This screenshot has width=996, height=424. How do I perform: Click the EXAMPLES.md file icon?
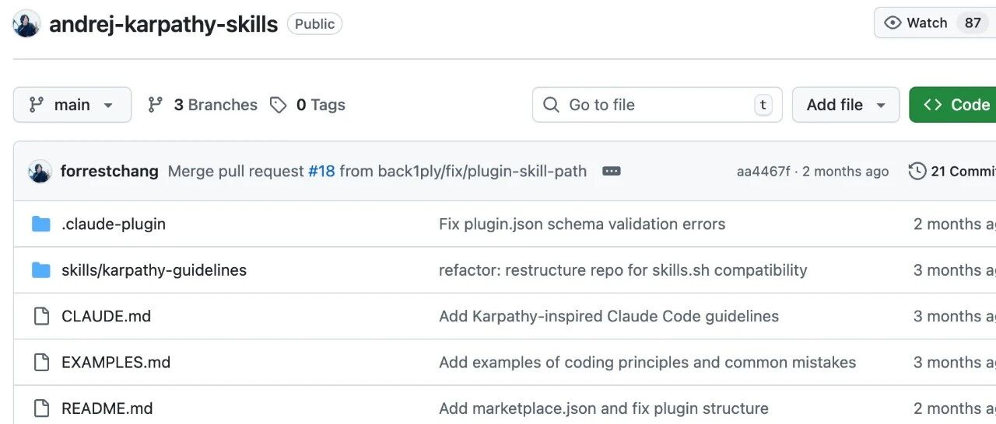[41, 362]
